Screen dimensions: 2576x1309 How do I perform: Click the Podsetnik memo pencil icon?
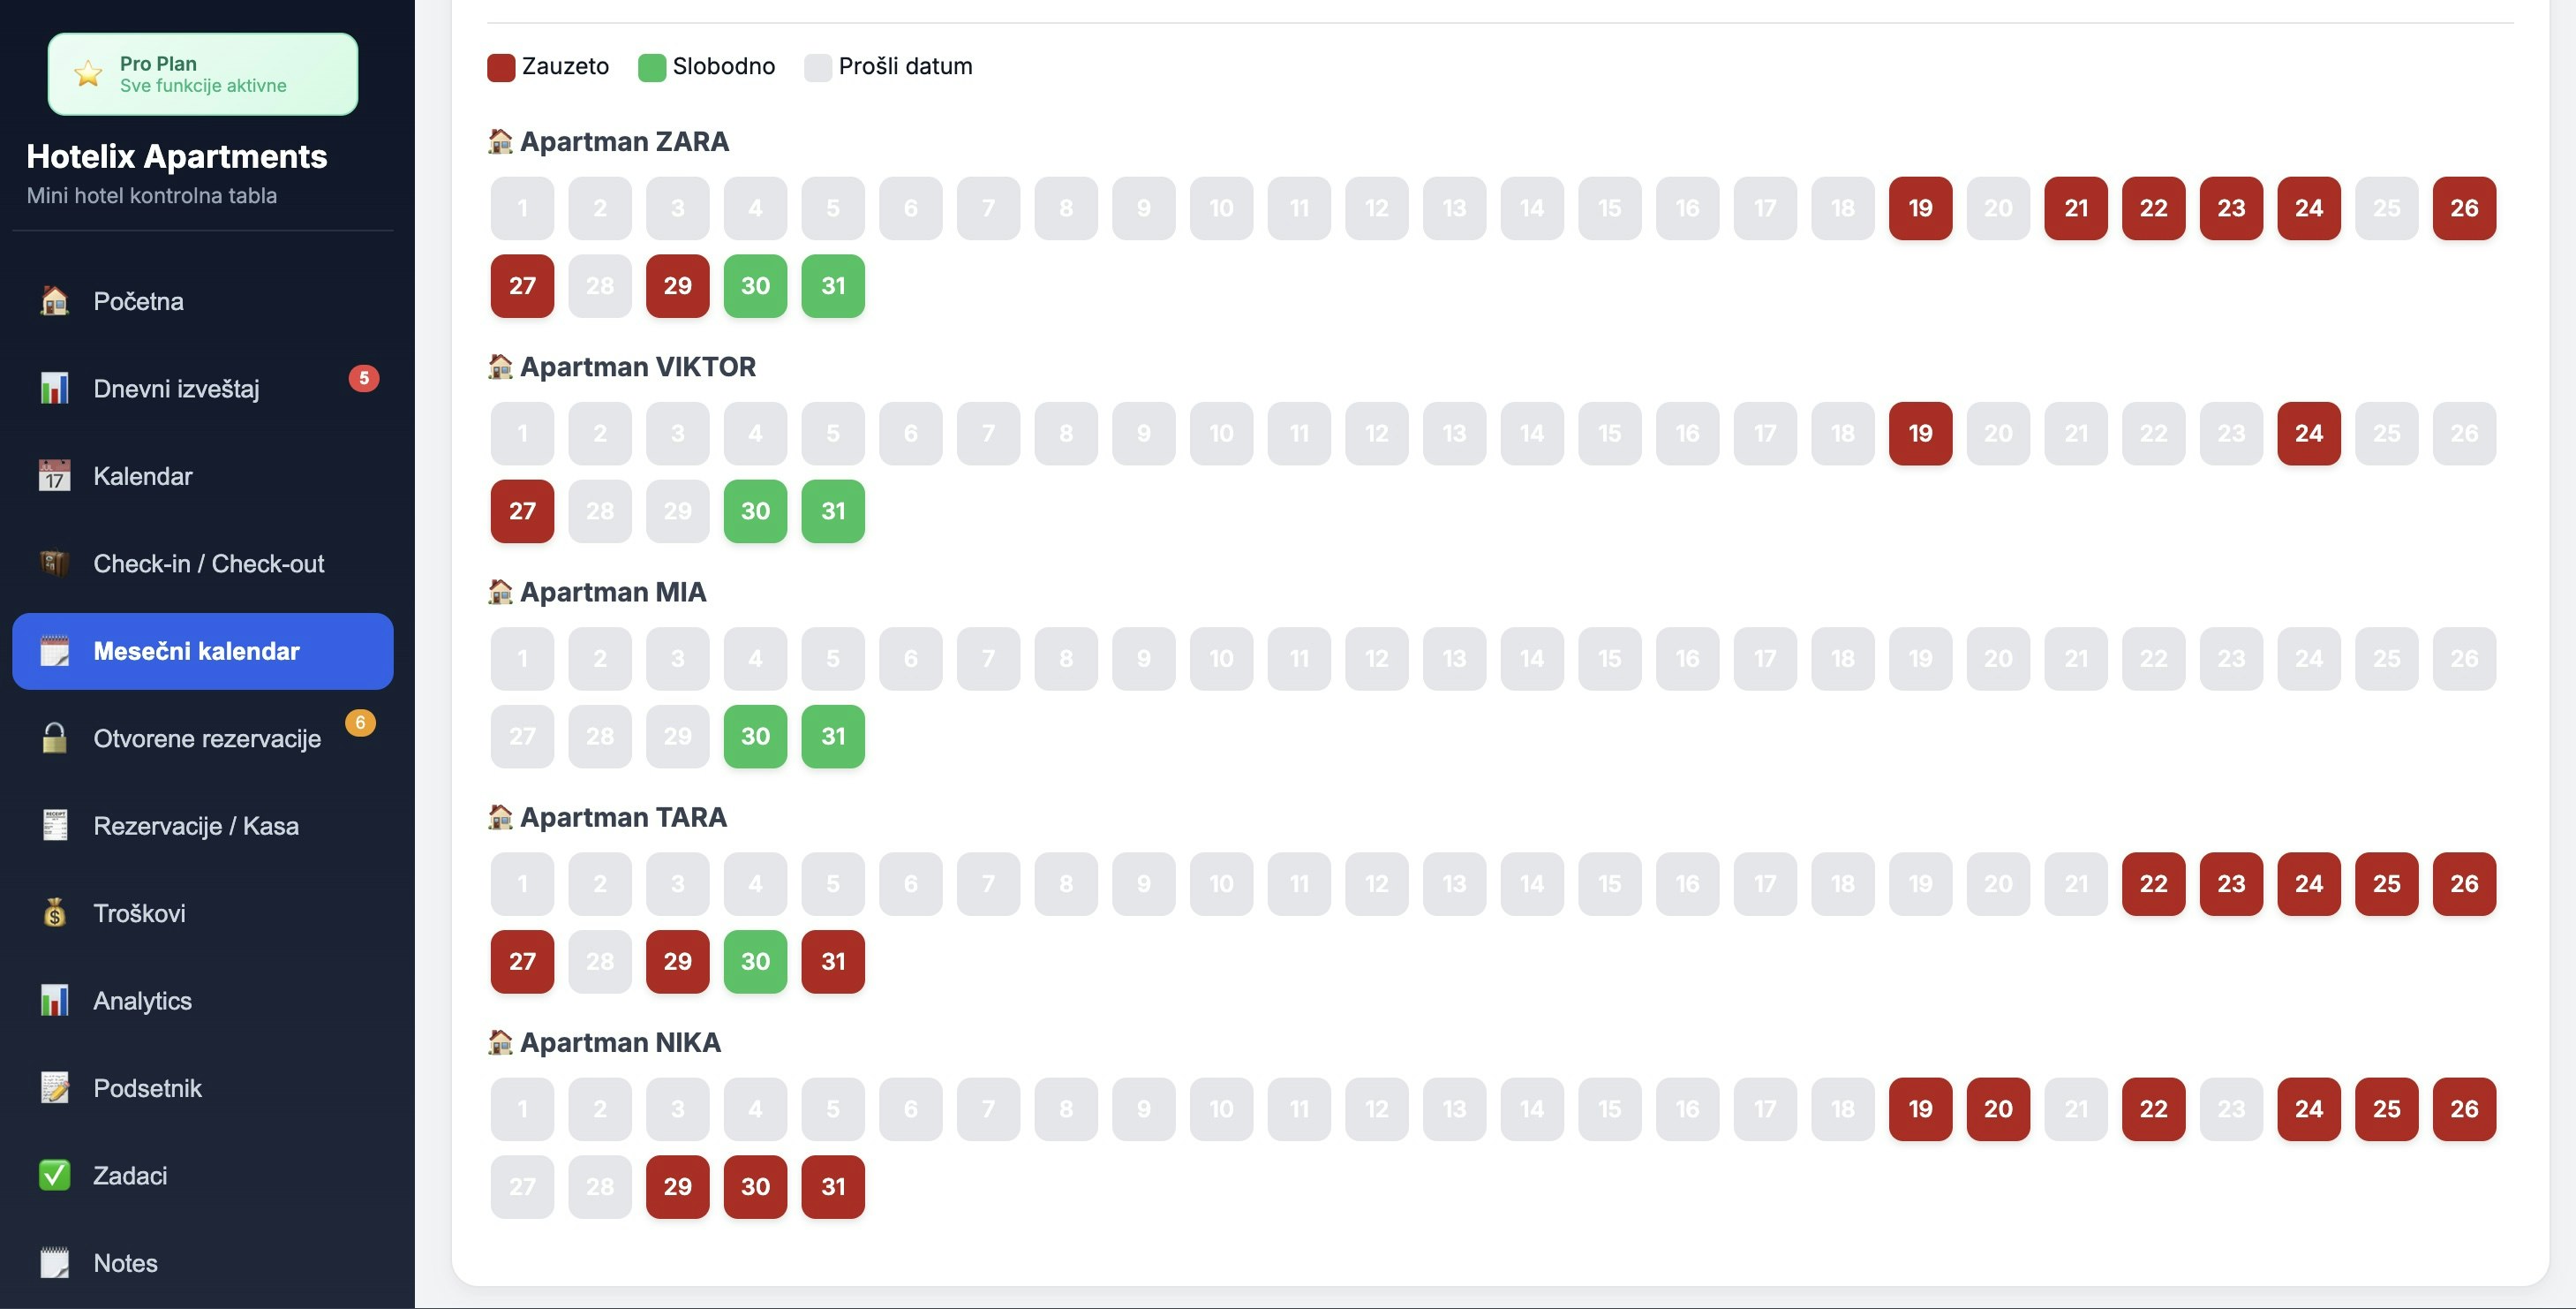point(55,1088)
